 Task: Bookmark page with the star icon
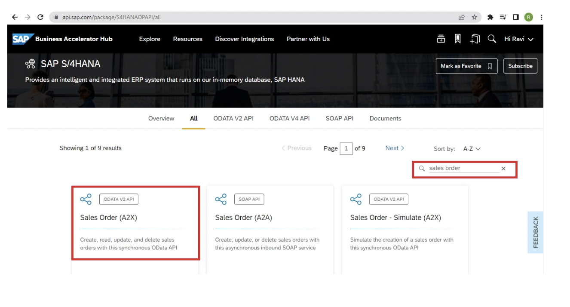[x=475, y=17]
